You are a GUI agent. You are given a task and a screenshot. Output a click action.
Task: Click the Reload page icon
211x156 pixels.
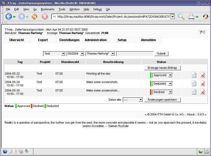click(35, 17)
